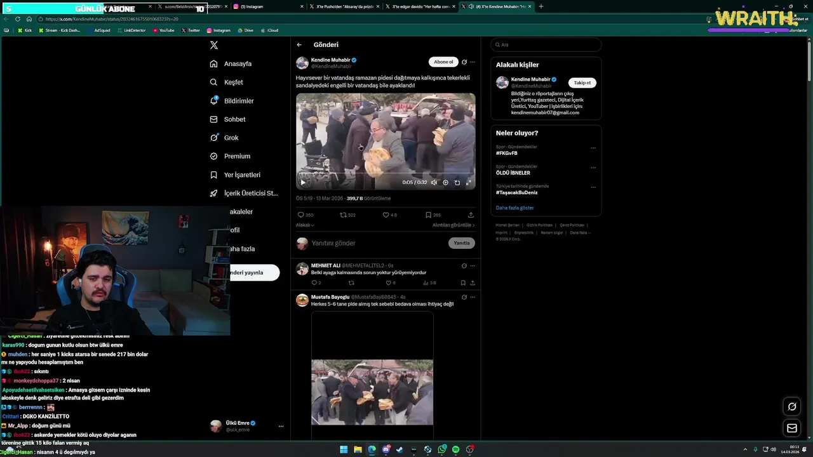Open Sohbet messages

point(227,119)
